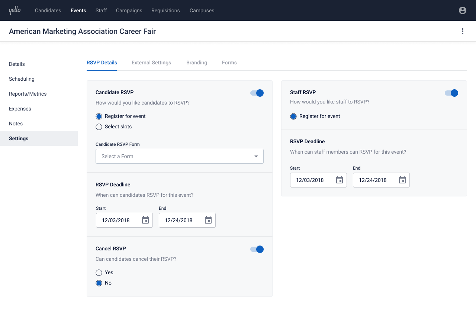Open the user account profile icon

463,10
